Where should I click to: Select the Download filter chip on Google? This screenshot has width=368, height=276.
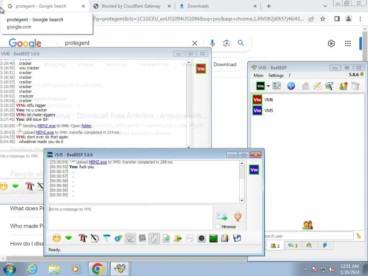click(225, 65)
